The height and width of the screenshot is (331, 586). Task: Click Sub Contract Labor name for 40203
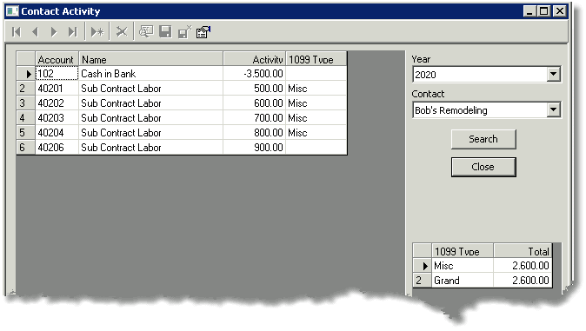pyautogui.click(x=151, y=118)
